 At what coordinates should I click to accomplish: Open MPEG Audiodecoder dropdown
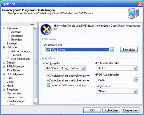coord(136,80)
